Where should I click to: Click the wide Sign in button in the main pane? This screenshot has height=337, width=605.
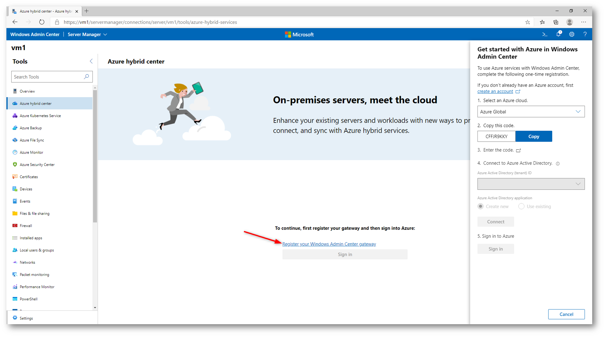pos(345,254)
